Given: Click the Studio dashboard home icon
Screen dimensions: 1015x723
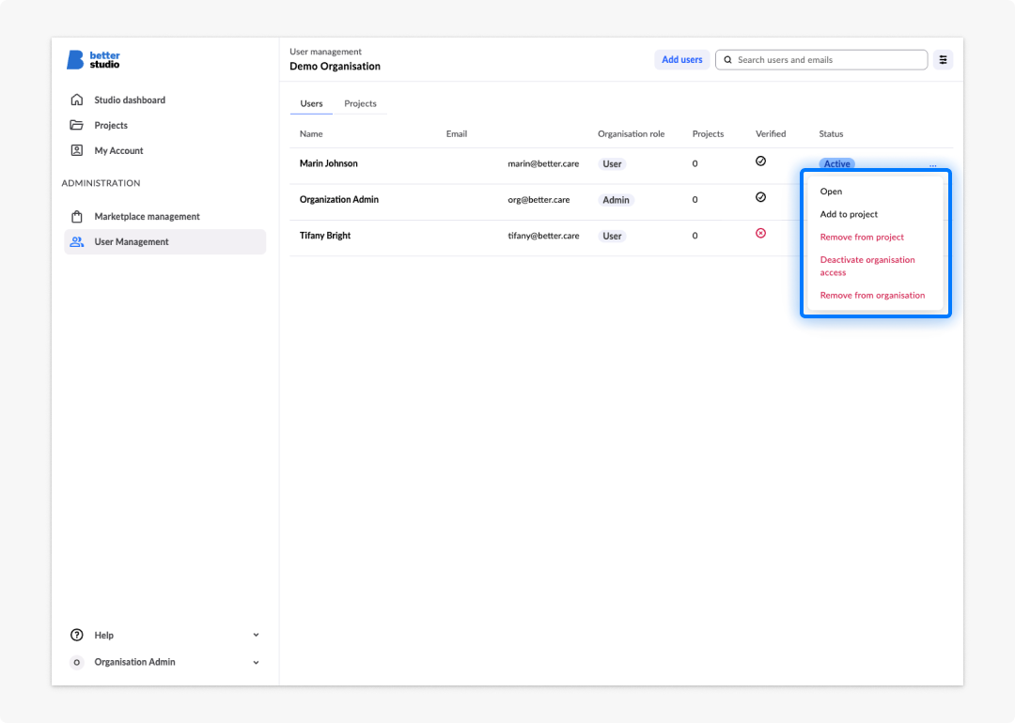Looking at the screenshot, I should (77, 100).
